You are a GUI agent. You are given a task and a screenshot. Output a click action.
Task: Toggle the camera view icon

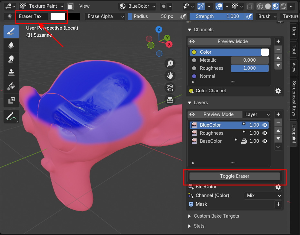(x=170, y=88)
